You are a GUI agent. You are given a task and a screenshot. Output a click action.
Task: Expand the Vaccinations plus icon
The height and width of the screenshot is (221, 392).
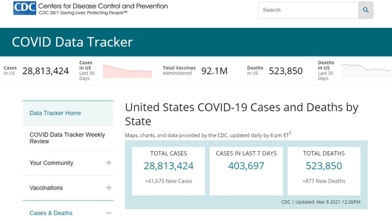click(109, 188)
